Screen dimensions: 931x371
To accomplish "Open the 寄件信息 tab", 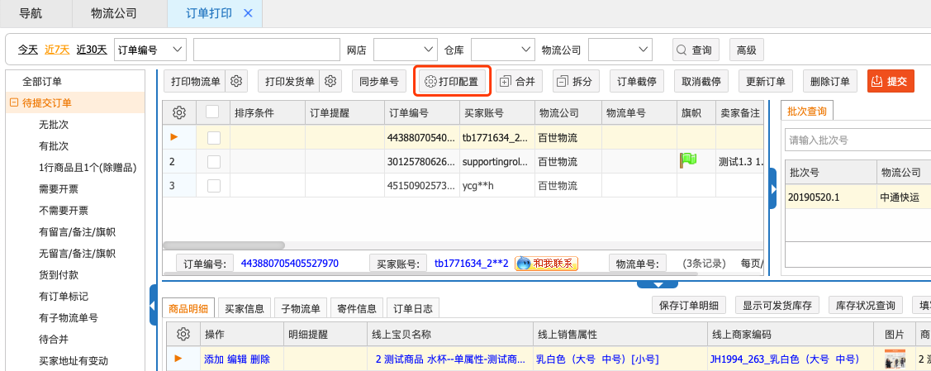I will tap(357, 308).
